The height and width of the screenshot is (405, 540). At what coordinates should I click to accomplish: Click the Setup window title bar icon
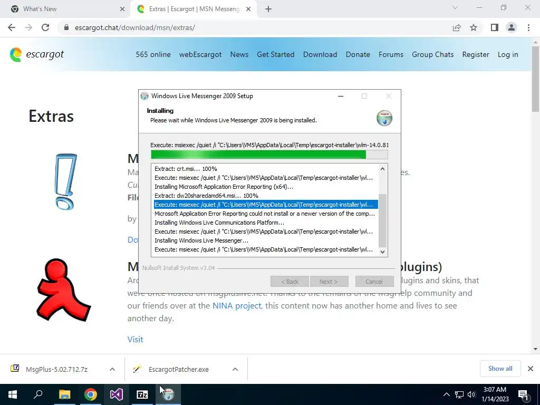(144, 96)
